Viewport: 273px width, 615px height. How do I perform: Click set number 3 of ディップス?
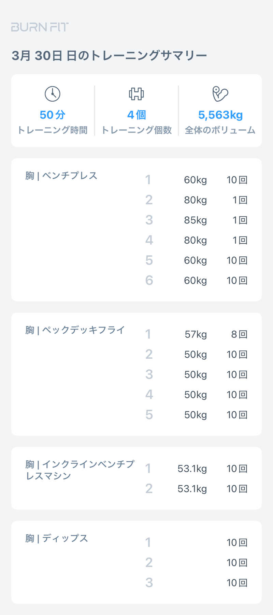149,583
